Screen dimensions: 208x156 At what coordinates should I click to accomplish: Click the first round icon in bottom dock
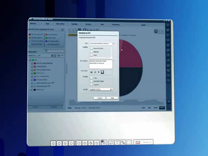[x=53, y=143]
